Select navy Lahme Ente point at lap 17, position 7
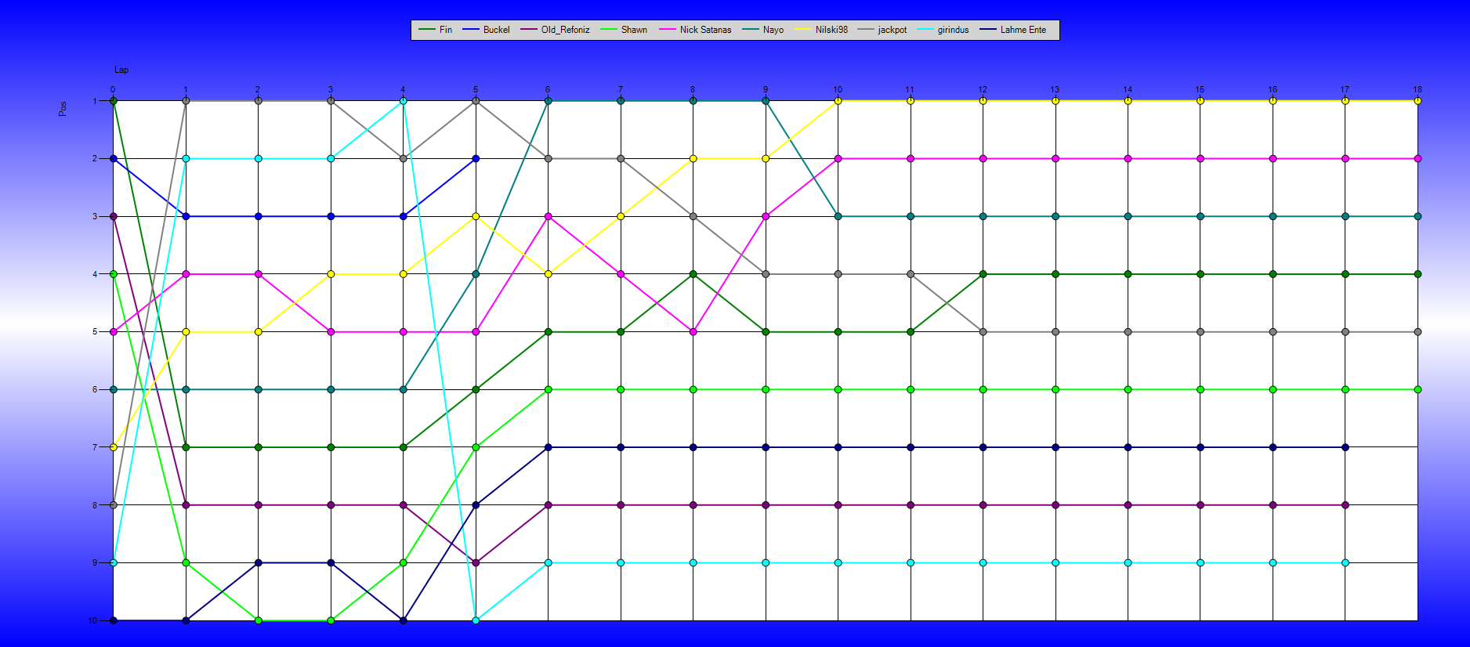 (1345, 447)
